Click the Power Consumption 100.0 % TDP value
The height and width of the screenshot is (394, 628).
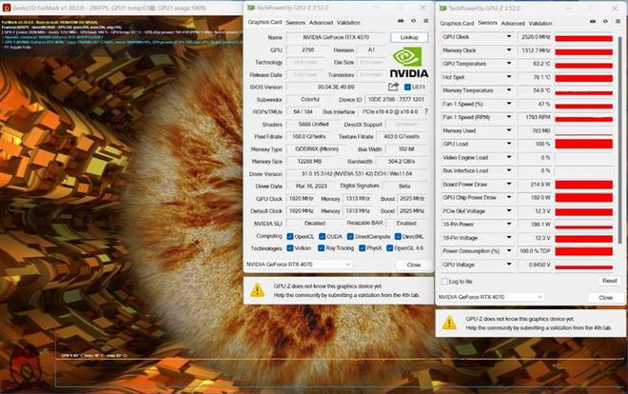[x=535, y=251]
